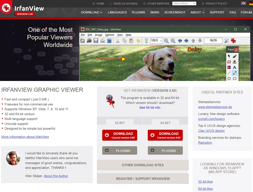Choose the Text tool in the Paint panel

[235, 67]
